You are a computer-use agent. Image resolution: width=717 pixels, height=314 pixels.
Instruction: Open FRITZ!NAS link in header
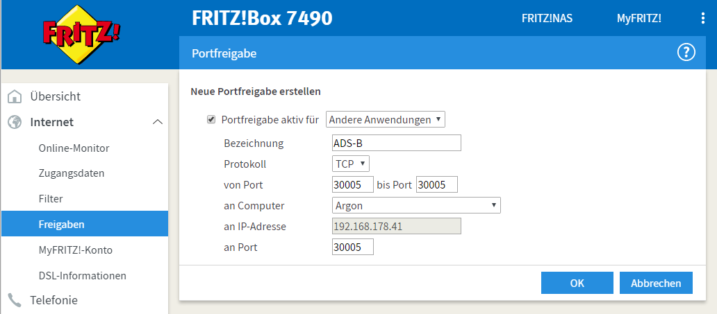click(547, 19)
